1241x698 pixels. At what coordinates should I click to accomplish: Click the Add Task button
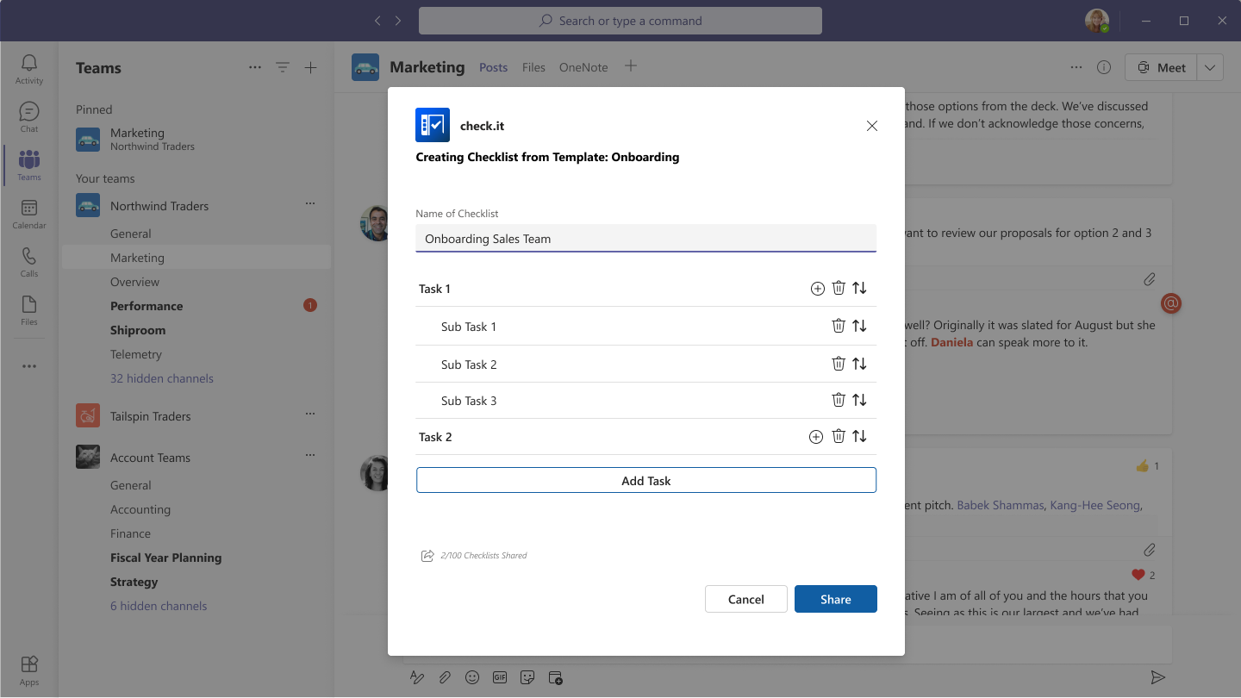click(x=646, y=480)
